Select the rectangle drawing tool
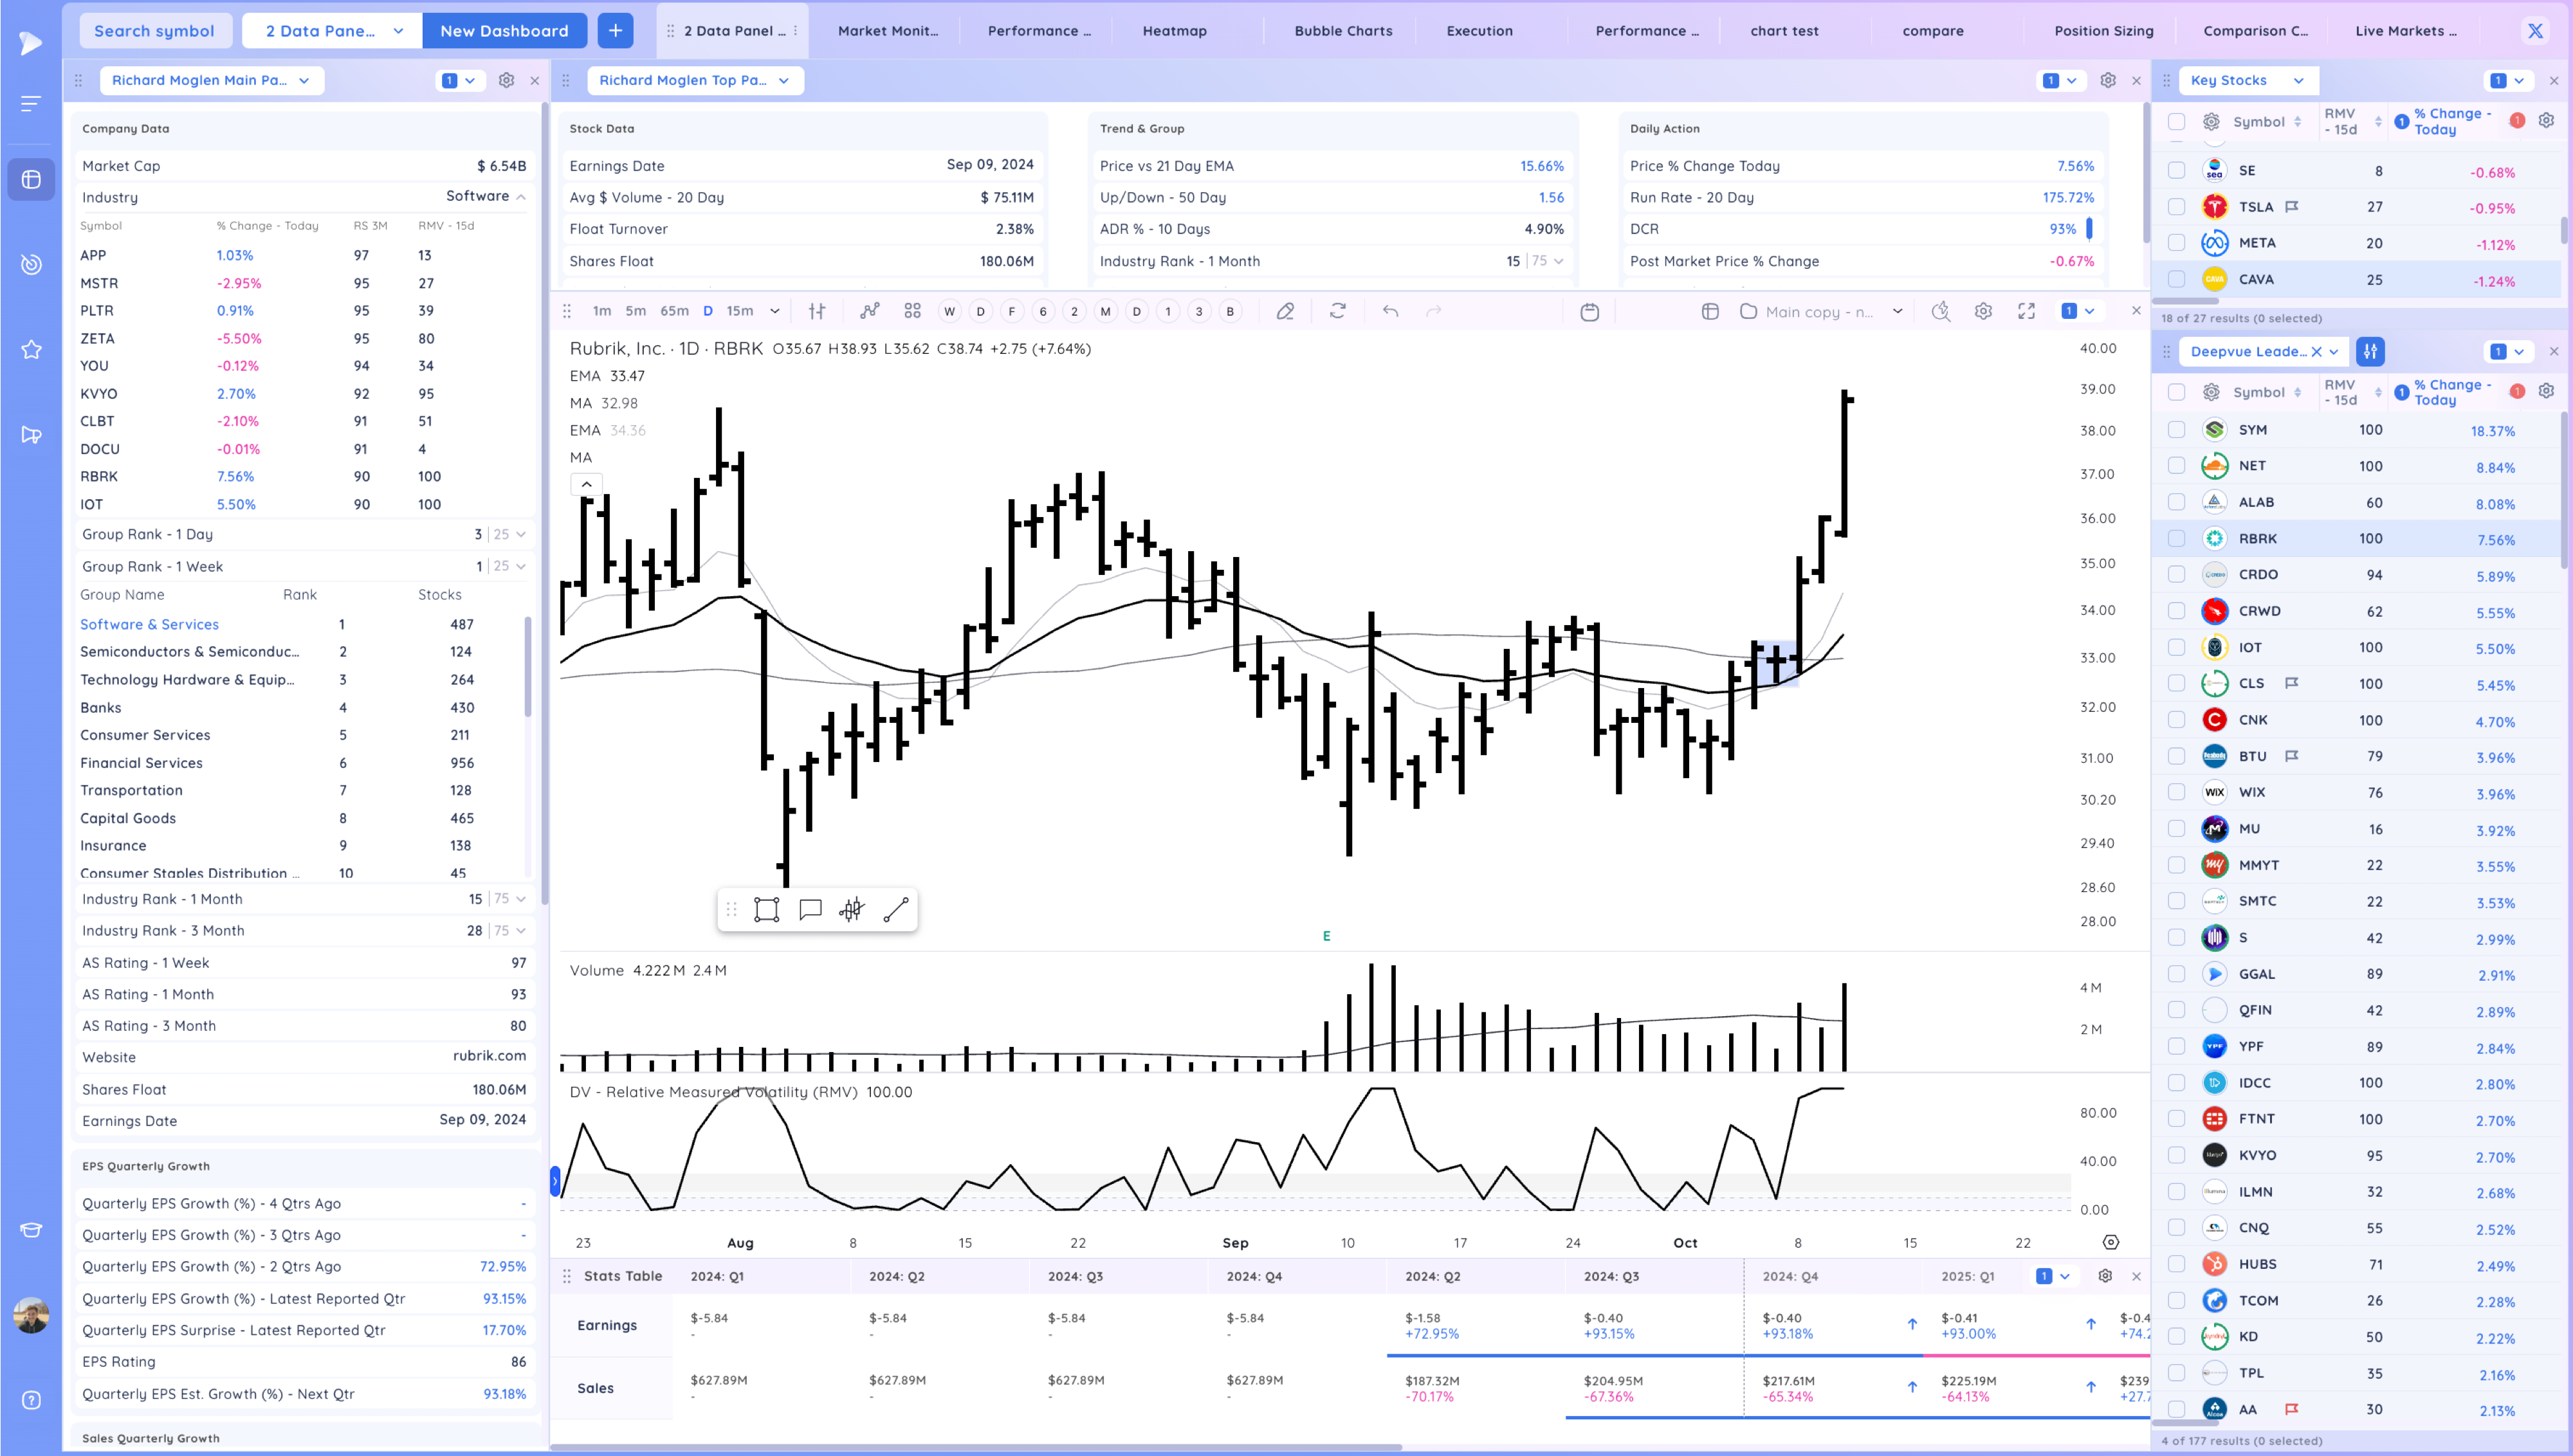Screen dimensions: 2573x1456 tap(766, 909)
